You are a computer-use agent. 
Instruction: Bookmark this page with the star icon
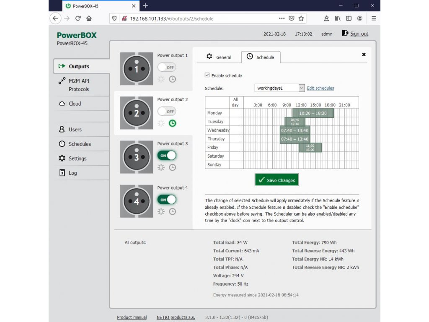pos(301,18)
